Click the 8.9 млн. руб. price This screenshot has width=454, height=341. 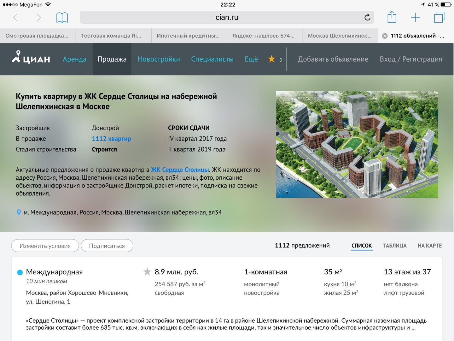177,272
